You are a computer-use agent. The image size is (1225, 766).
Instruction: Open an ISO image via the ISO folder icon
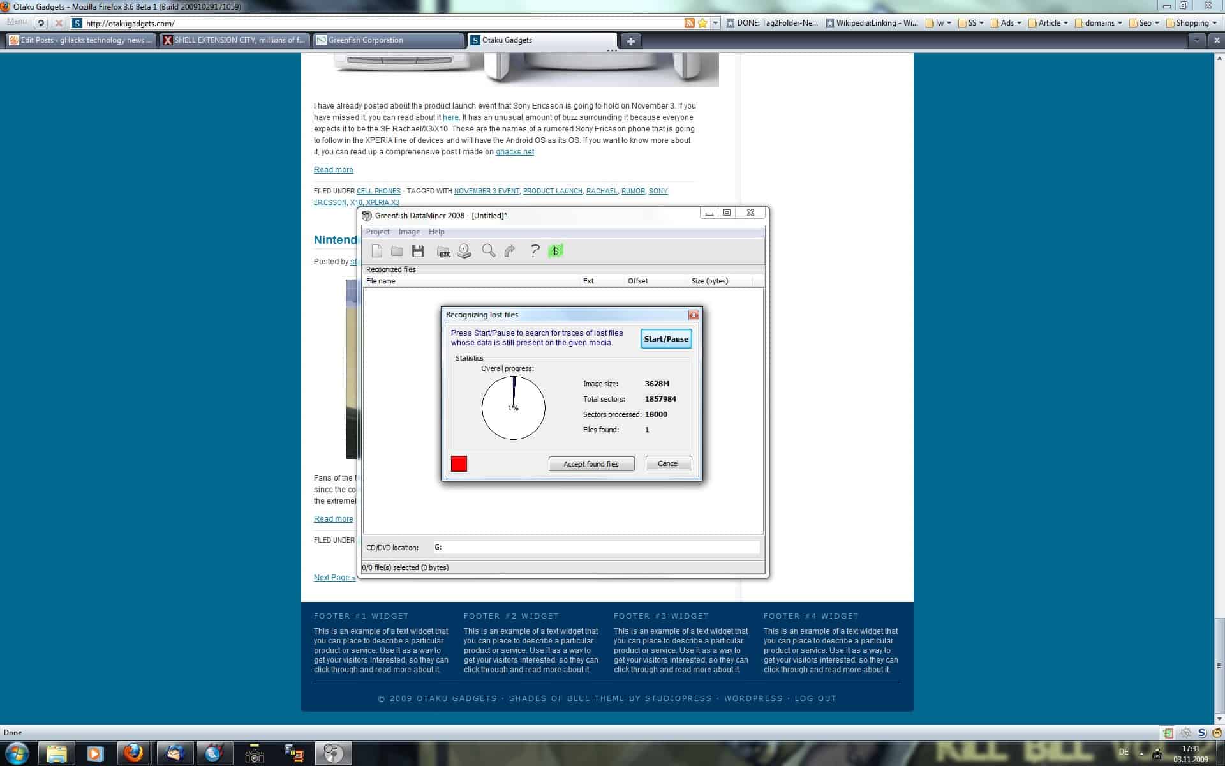[x=443, y=251]
